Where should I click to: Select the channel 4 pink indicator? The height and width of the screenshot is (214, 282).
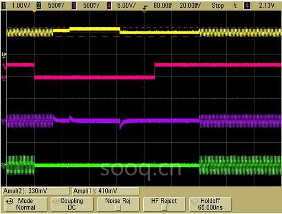pos(109,6)
